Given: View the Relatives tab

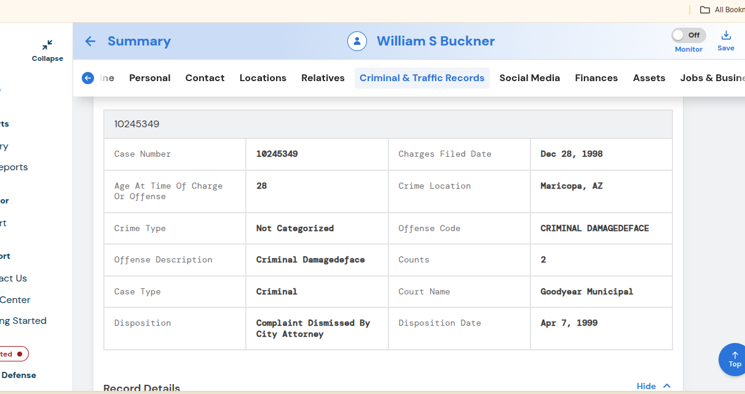Looking at the screenshot, I should tap(322, 77).
